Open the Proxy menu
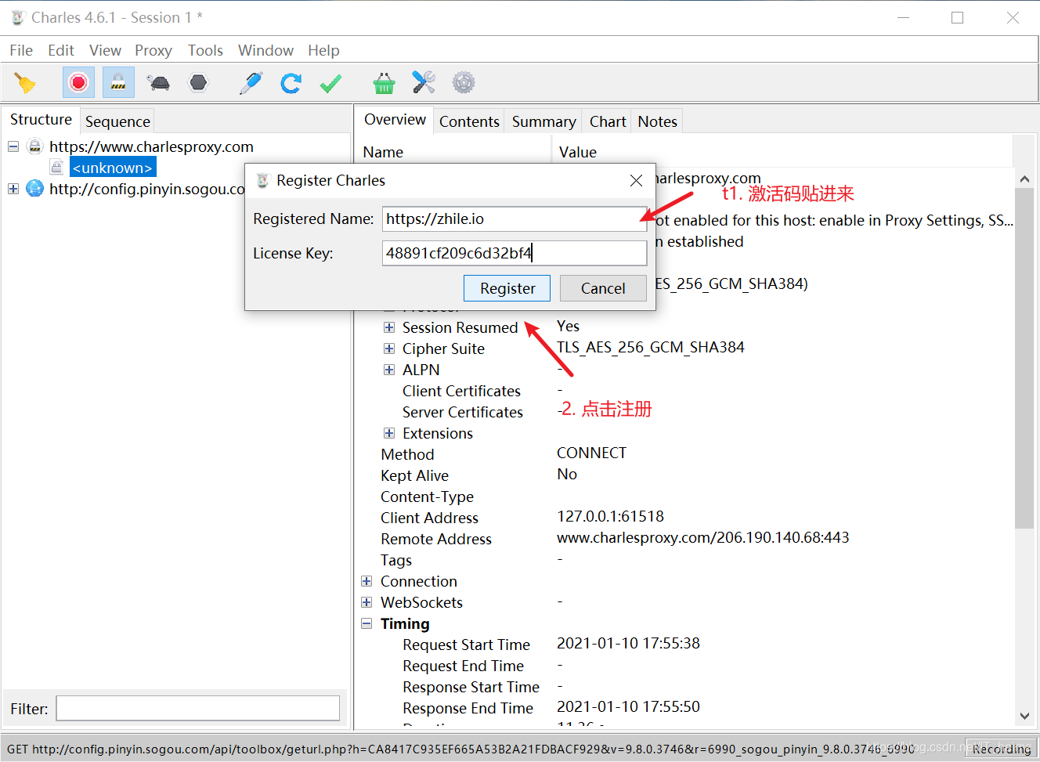The image size is (1040, 762). click(153, 50)
